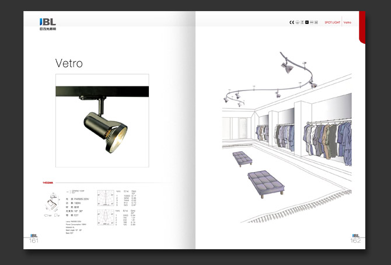Viewport: 391px width, 265px height.
Task: Click page number 162
Action: tap(355, 240)
